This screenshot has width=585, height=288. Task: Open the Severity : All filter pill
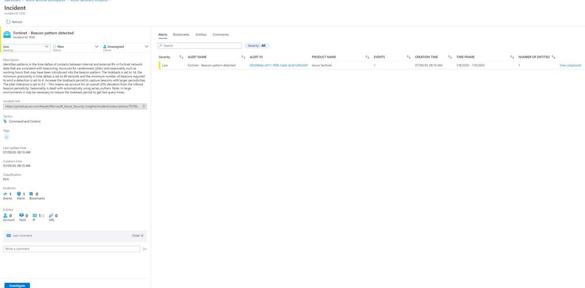pyautogui.click(x=256, y=46)
